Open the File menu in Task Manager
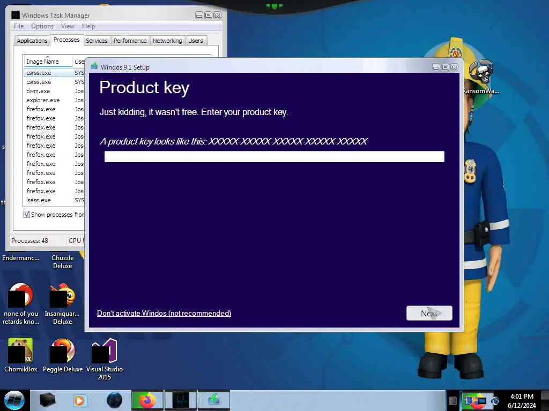Image resolution: width=549 pixels, height=411 pixels. 19,26
